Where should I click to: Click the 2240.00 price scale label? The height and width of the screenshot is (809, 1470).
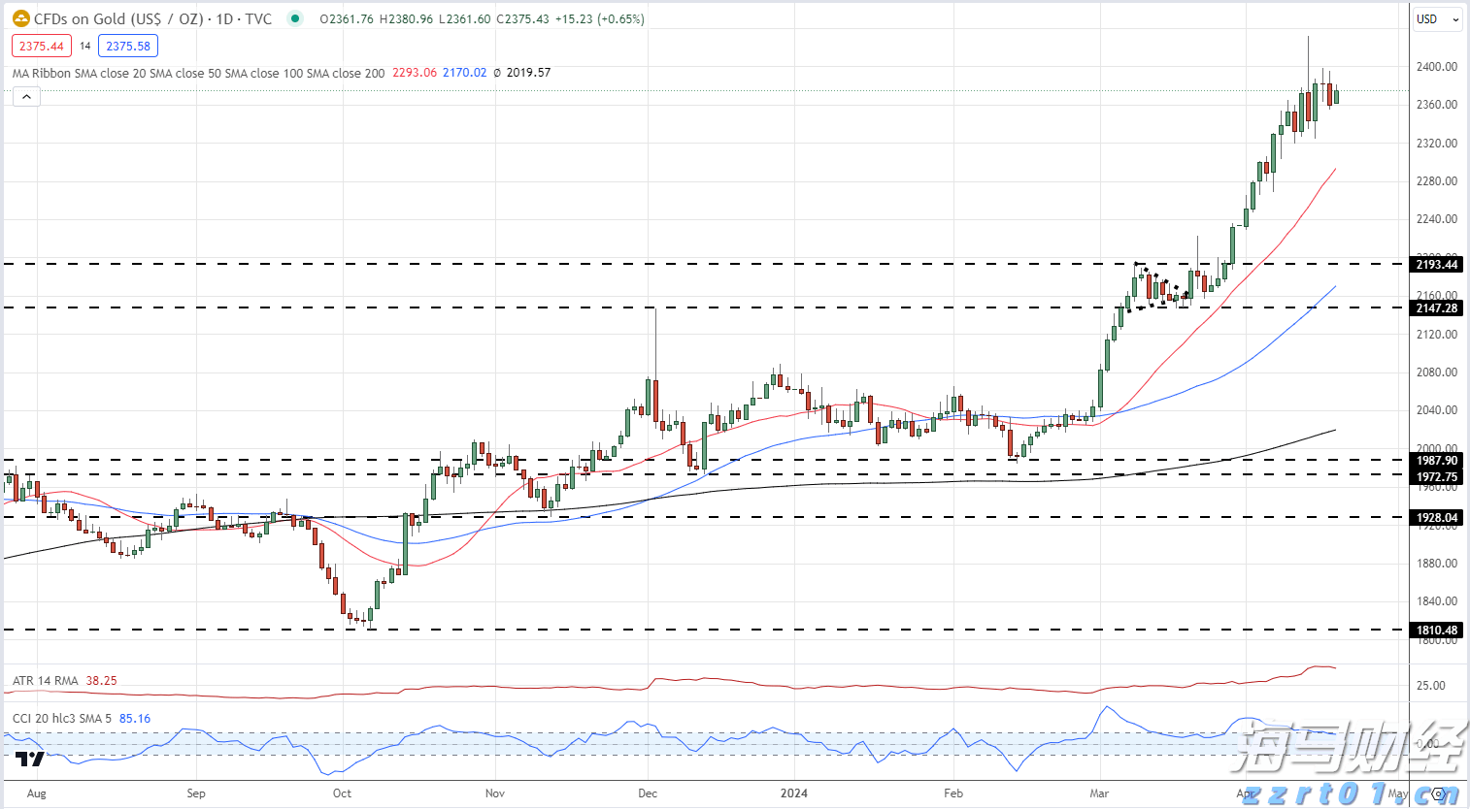(x=1437, y=219)
